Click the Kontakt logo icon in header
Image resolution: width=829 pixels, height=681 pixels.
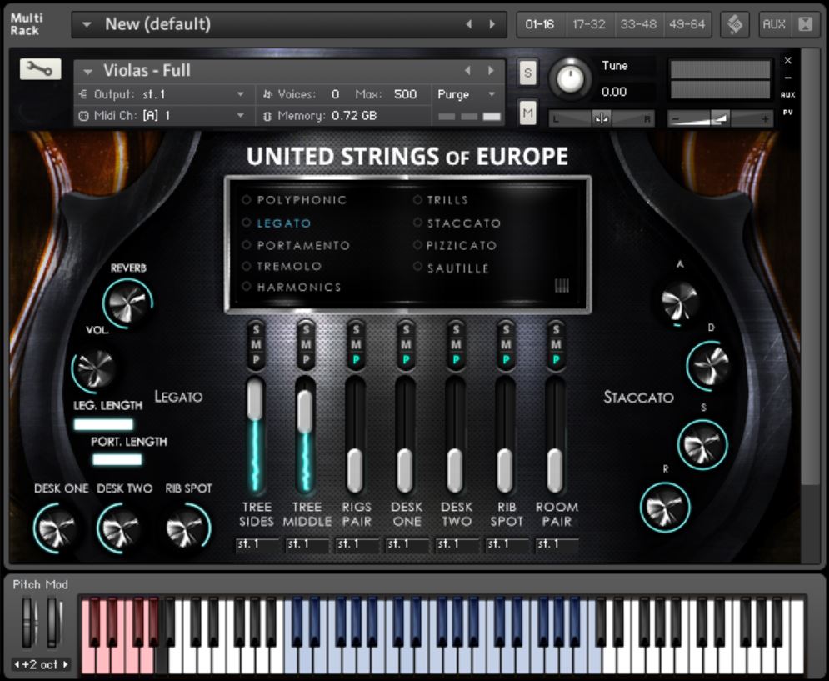(735, 24)
